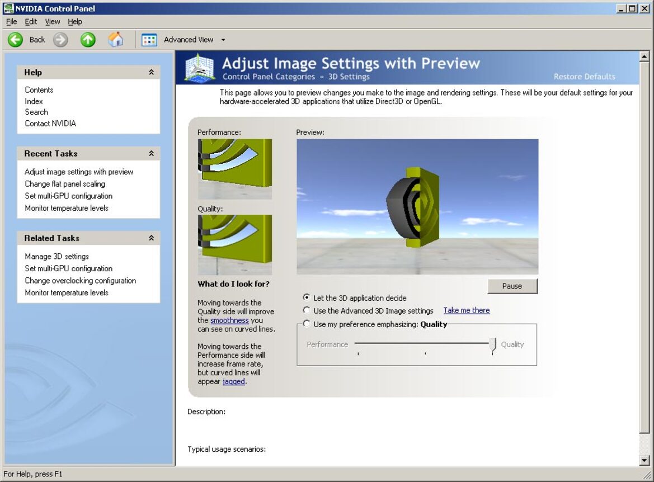Image resolution: width=654 pixels, height=482 pixels.
Task: Click the green Up arrow icon
Action: pyautogui.click(x=88, y=40)
